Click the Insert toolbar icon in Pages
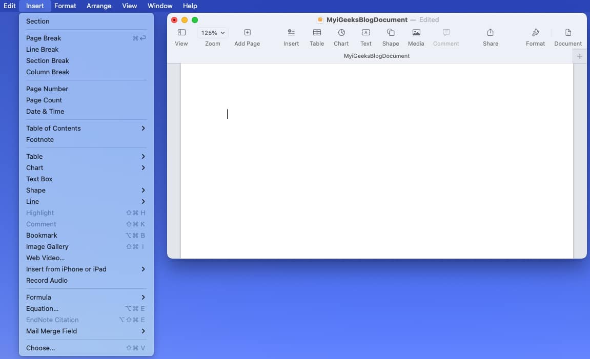The height and width of the screenshot is (359, 590). point(291,33)
